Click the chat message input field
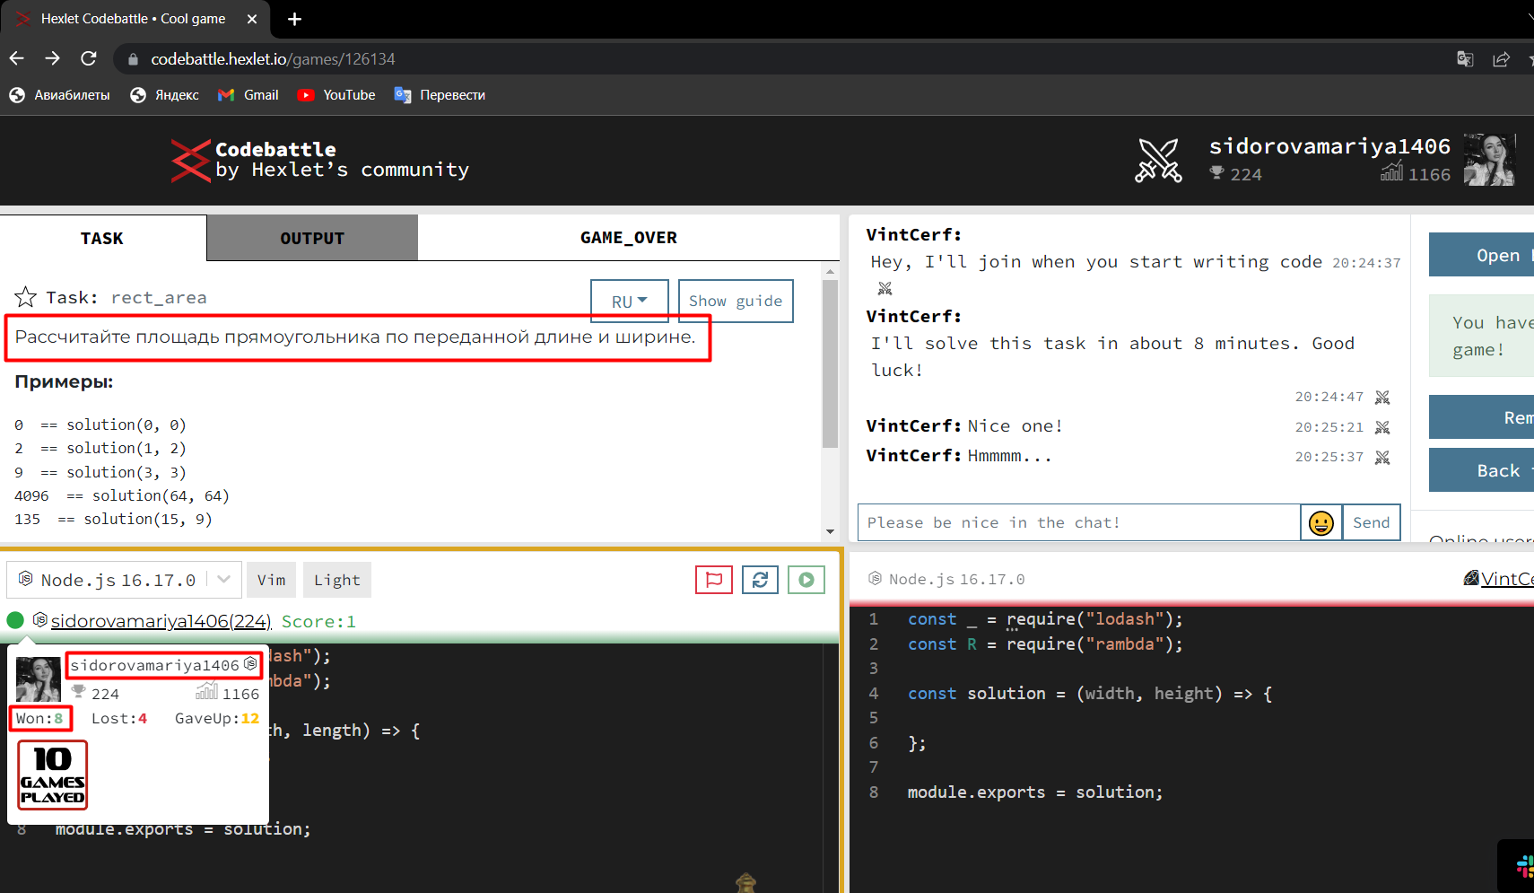The image size is (1534, 893). 1076,521
